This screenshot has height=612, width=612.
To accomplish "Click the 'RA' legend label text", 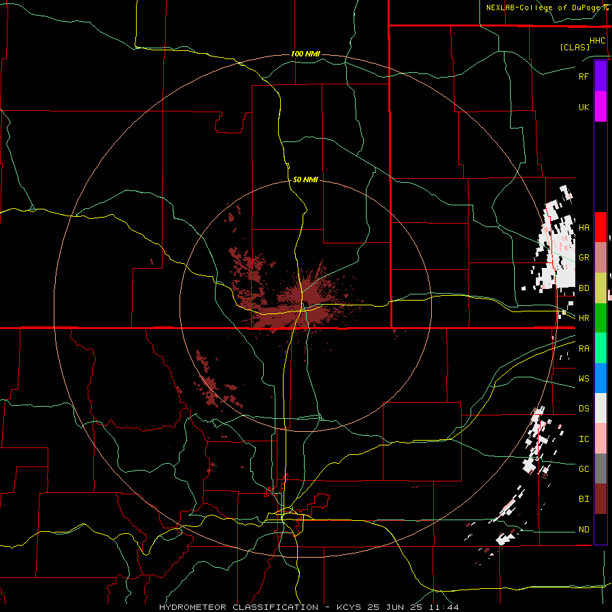I will point(583,349).
